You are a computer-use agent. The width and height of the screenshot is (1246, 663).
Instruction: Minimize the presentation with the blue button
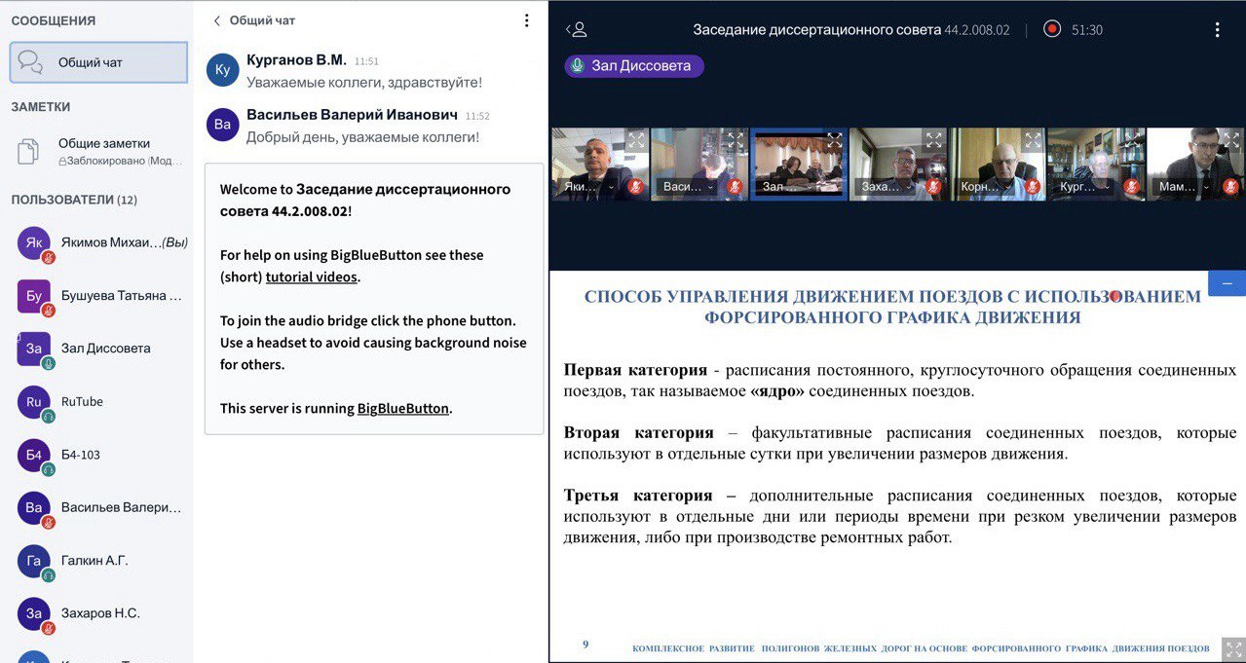point(1227,283)
